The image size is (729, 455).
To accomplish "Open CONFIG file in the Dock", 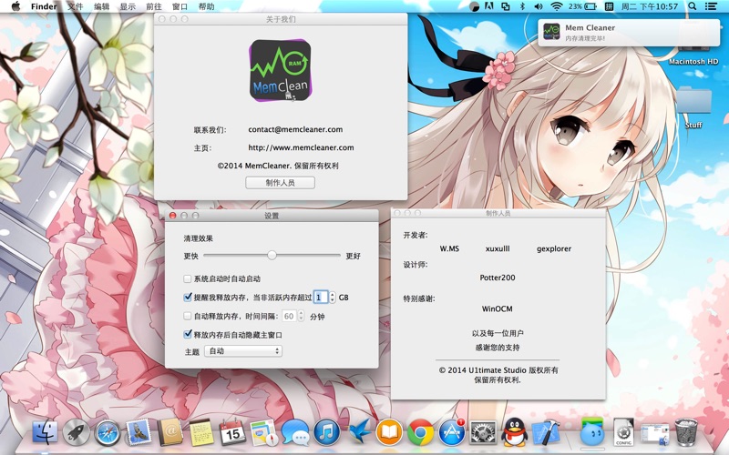I will [x=623, y=433].
